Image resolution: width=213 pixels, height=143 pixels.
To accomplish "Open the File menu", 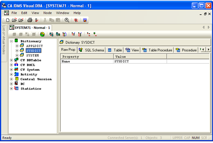I will 14,13.
